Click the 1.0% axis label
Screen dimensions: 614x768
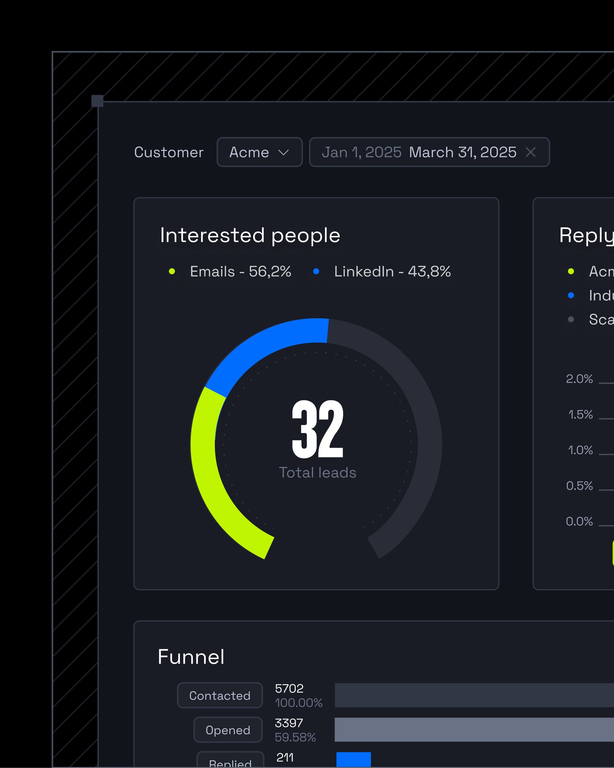(581, 450)
